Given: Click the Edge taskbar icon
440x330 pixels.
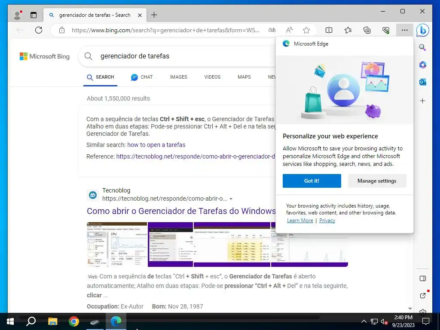Looking at the screenshot, I should pos(116,321).
